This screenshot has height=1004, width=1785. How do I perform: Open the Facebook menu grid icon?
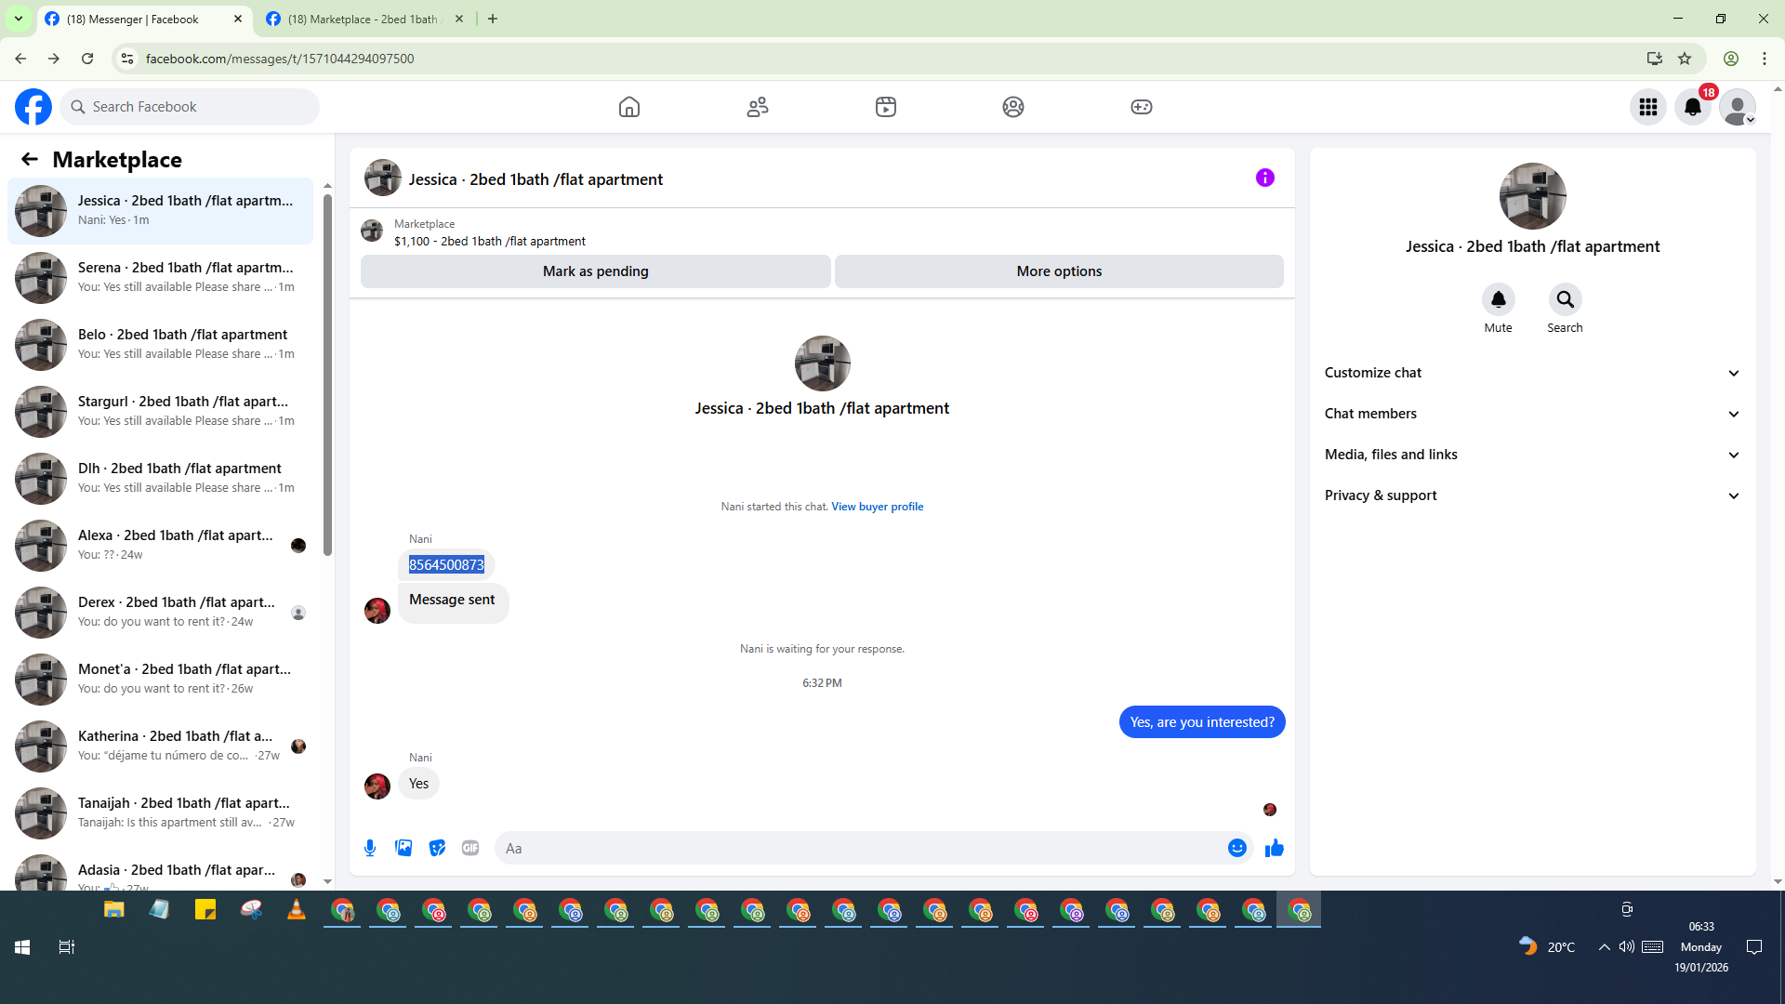point(1647,107)
